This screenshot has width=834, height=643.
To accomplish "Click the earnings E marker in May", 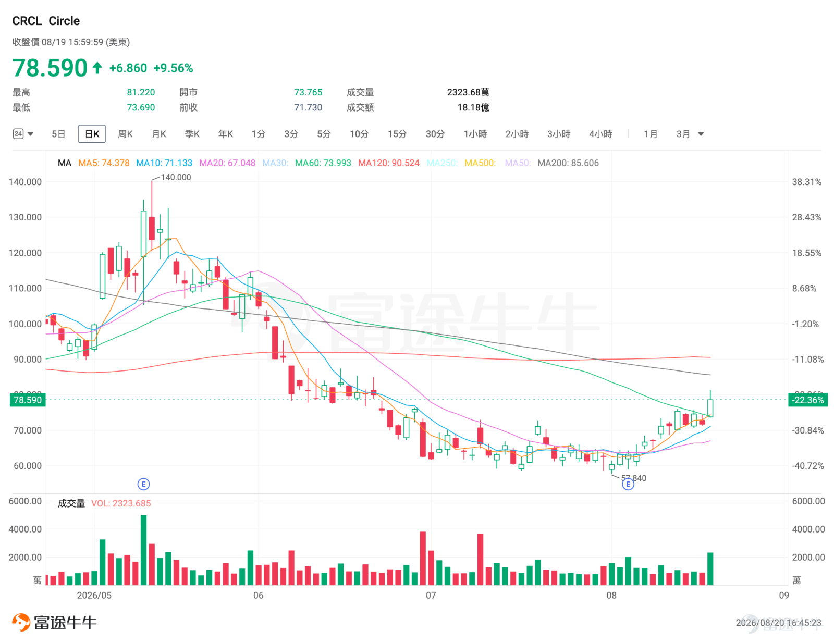I will pos(143,484).
